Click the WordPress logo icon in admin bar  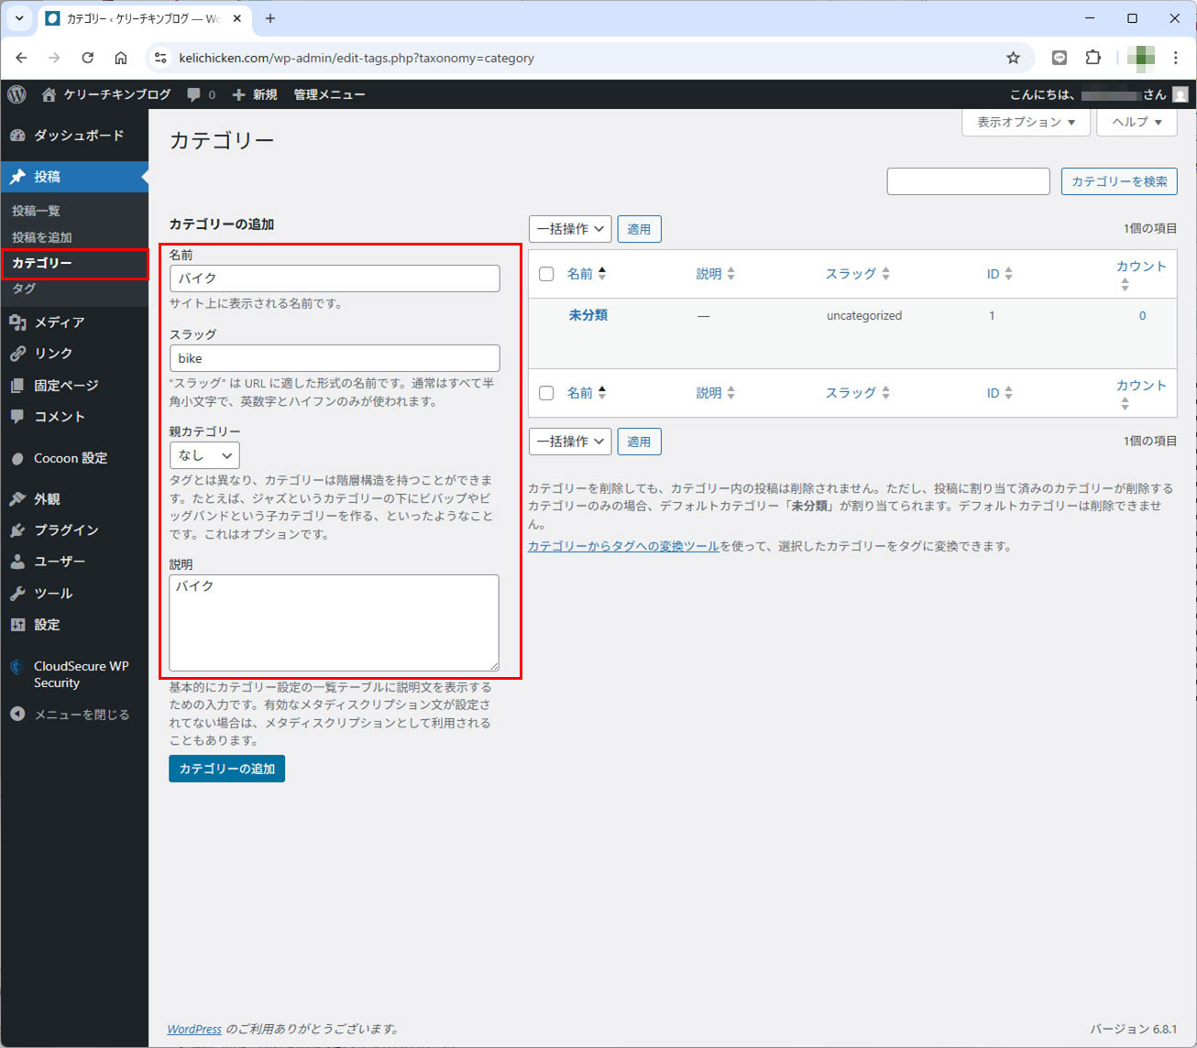(16, 94)
